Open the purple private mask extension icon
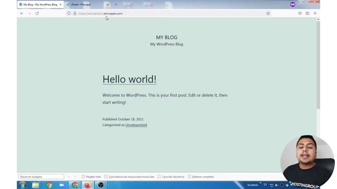 pyautogui.click(x=293, y=4)
